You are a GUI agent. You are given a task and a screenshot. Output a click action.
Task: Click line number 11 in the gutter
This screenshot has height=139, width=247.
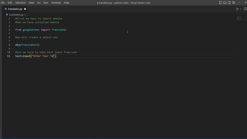click(x=8, y=56)
